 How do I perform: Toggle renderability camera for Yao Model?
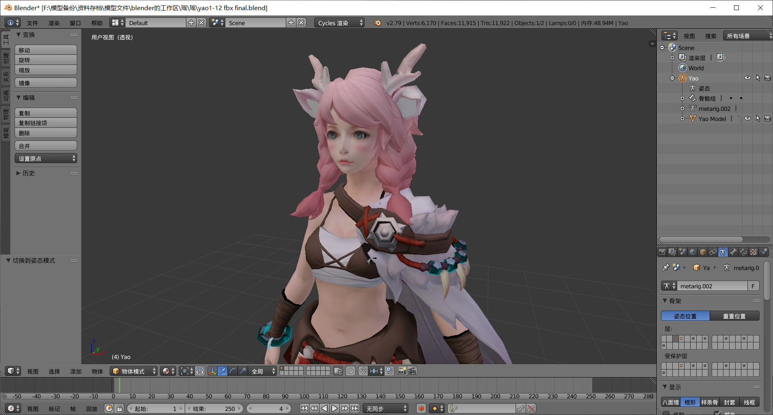click(x=768, y=119)
